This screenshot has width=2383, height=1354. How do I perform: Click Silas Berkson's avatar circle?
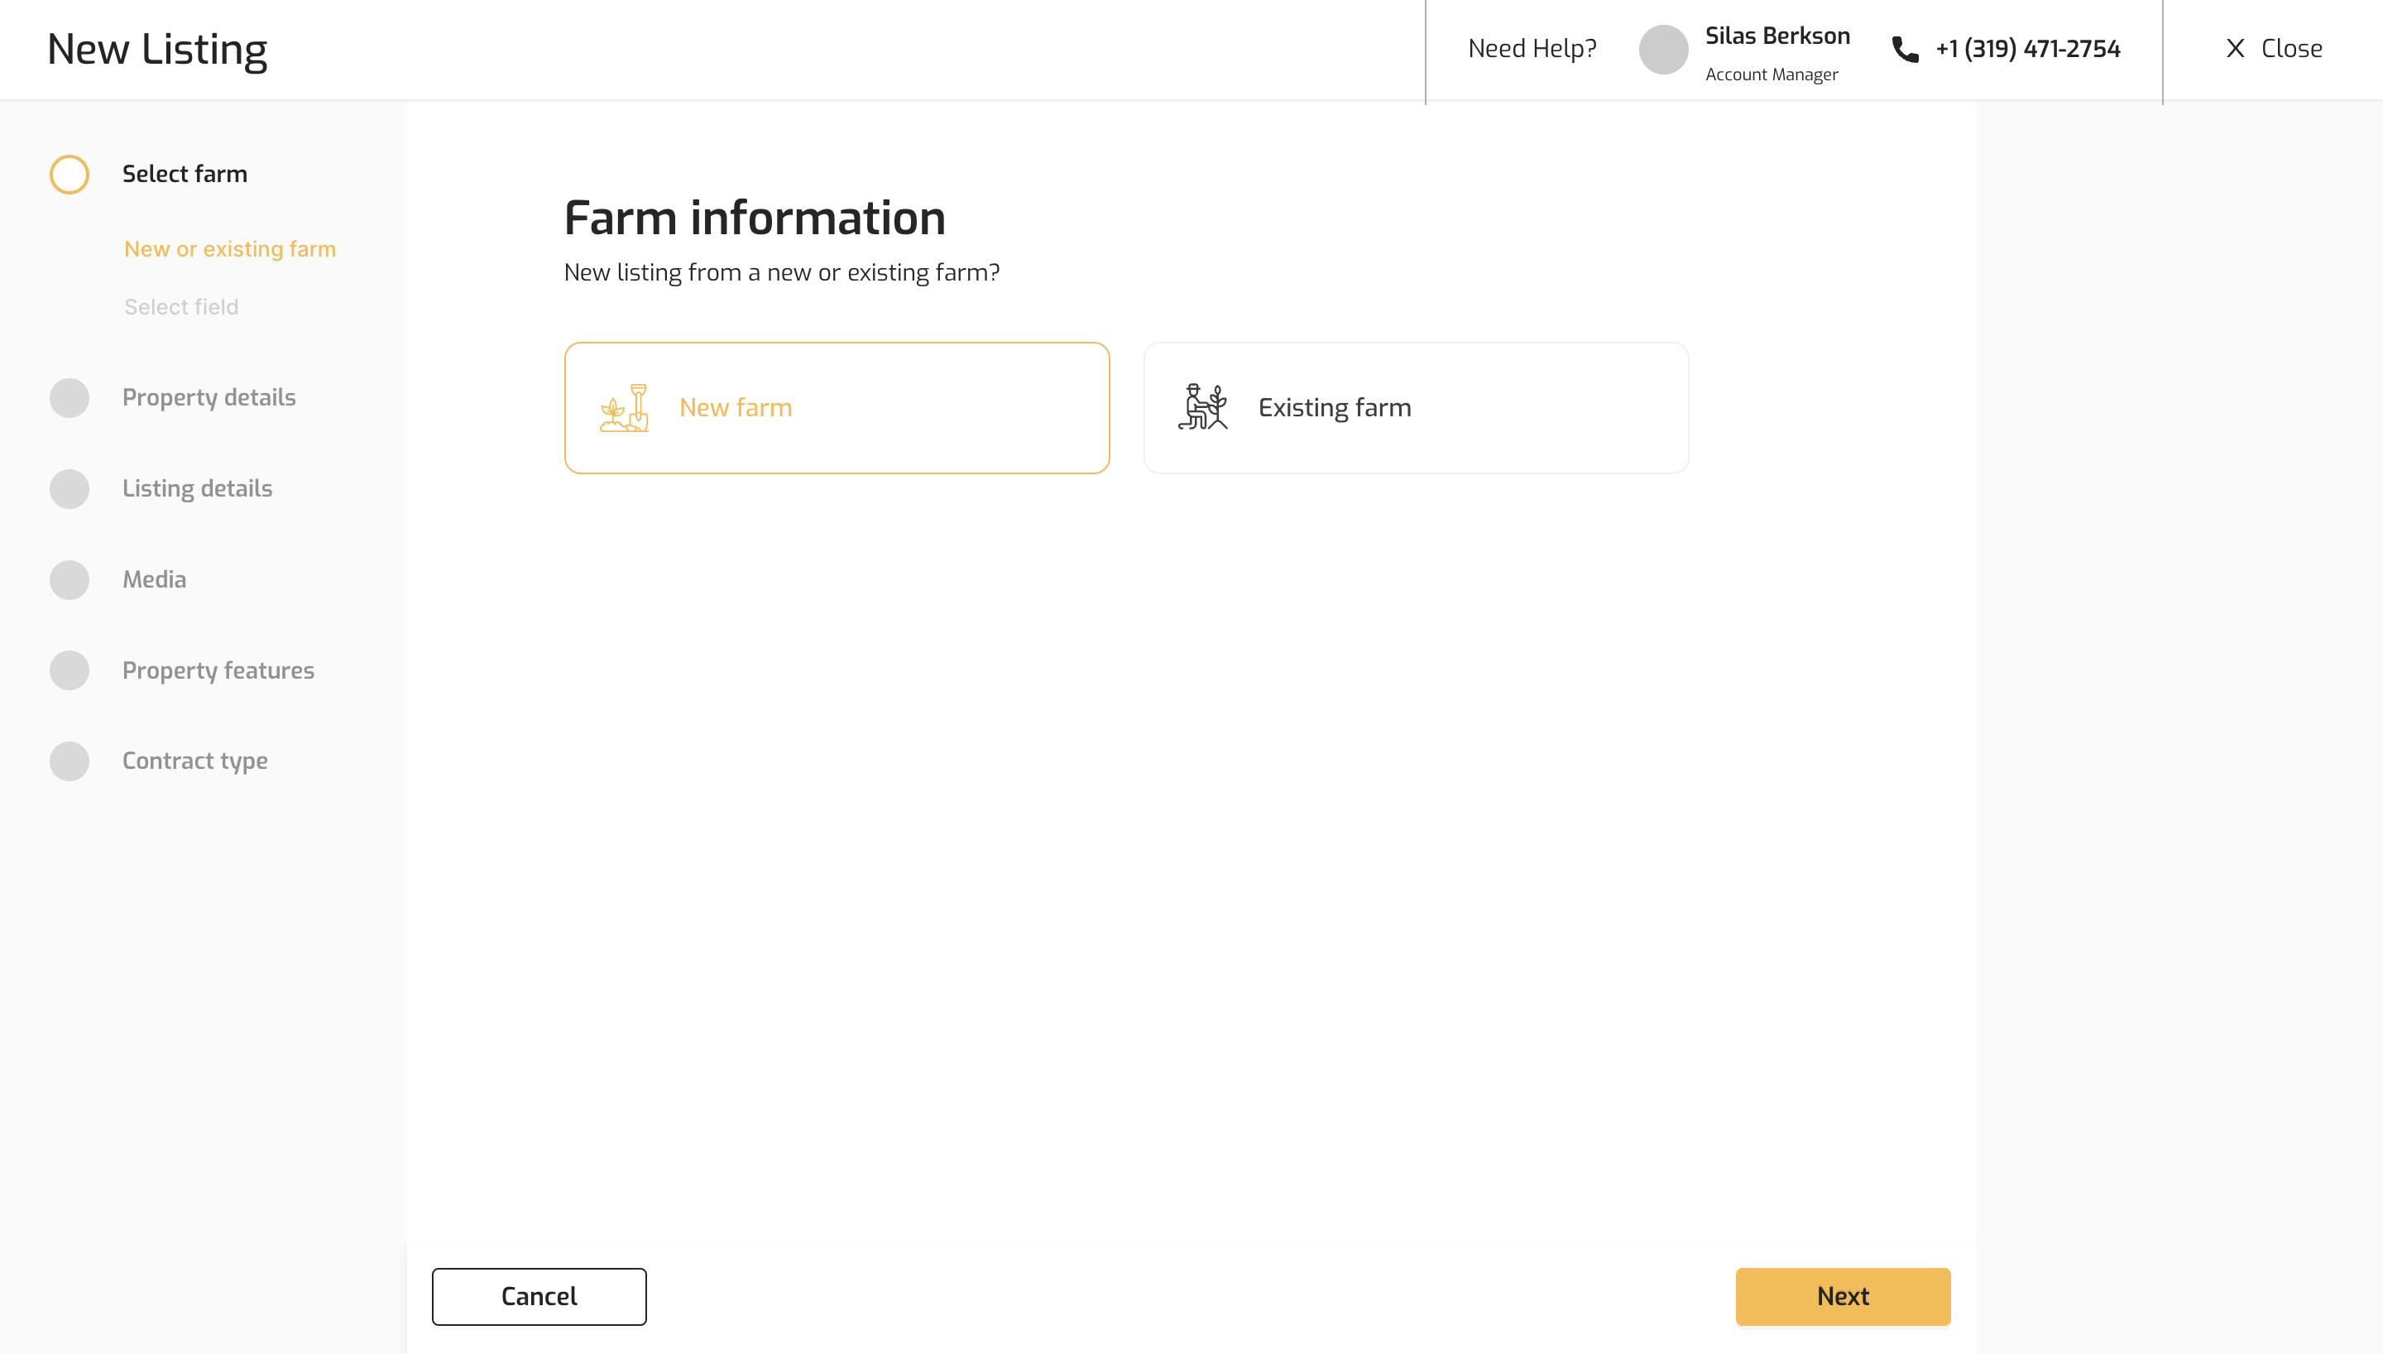1662,50
